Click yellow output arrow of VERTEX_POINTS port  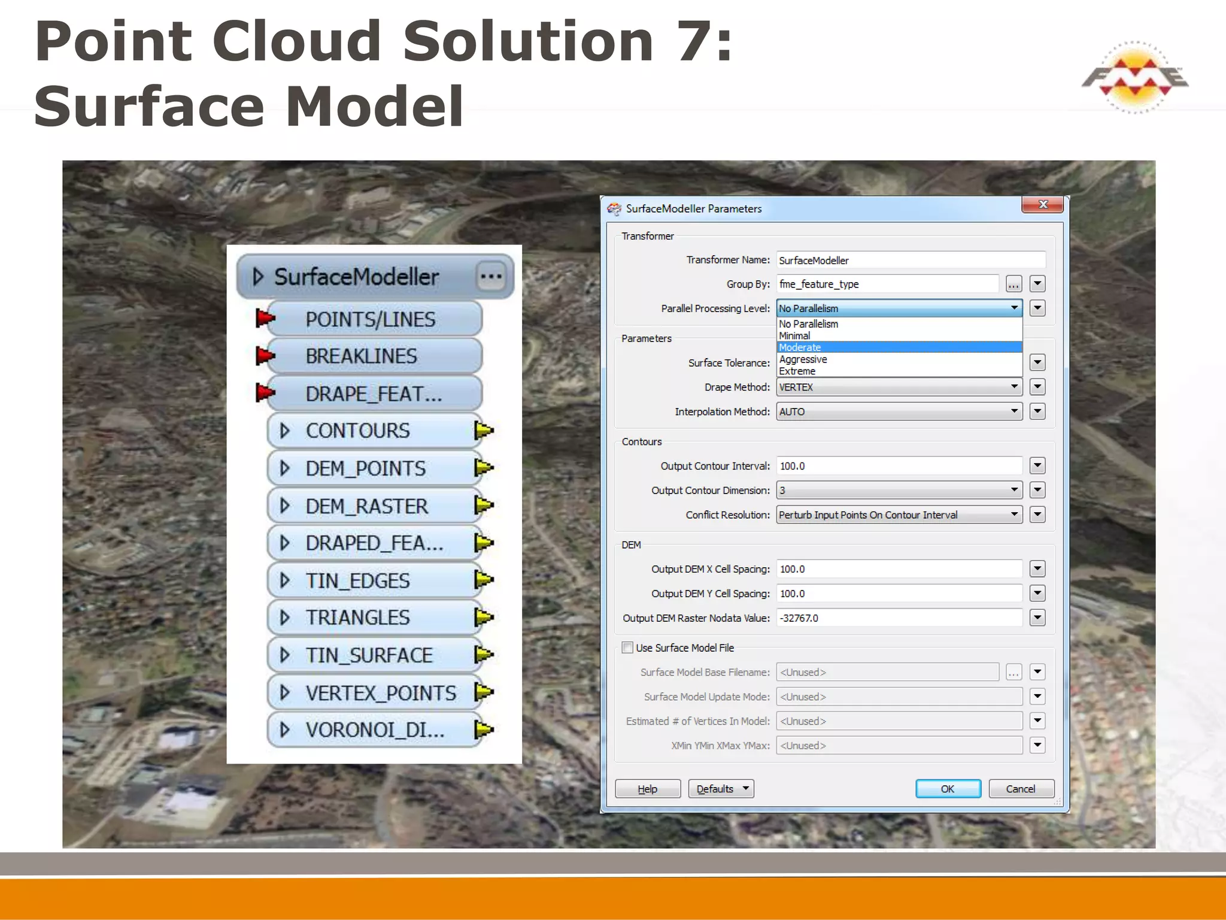click(x=484, y=692)
